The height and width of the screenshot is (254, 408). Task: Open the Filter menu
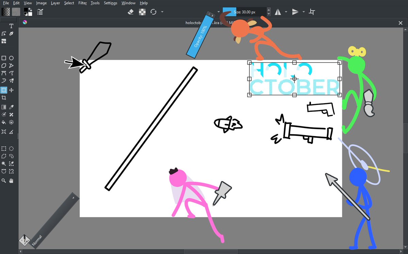tap(82, 3)
